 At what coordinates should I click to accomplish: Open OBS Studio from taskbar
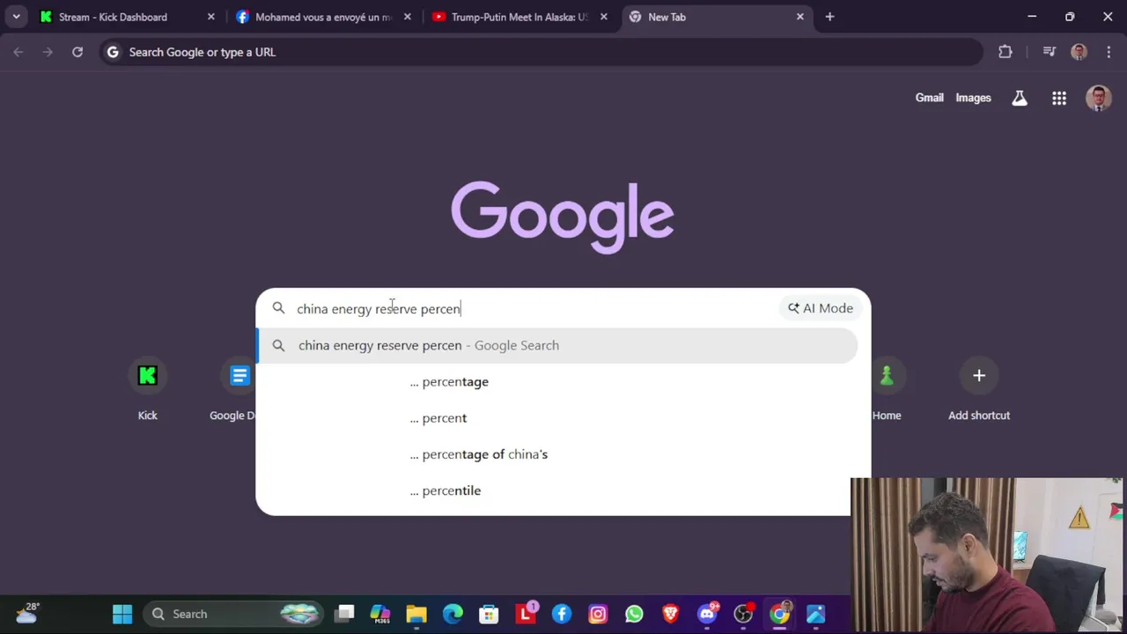pos(743,614)
